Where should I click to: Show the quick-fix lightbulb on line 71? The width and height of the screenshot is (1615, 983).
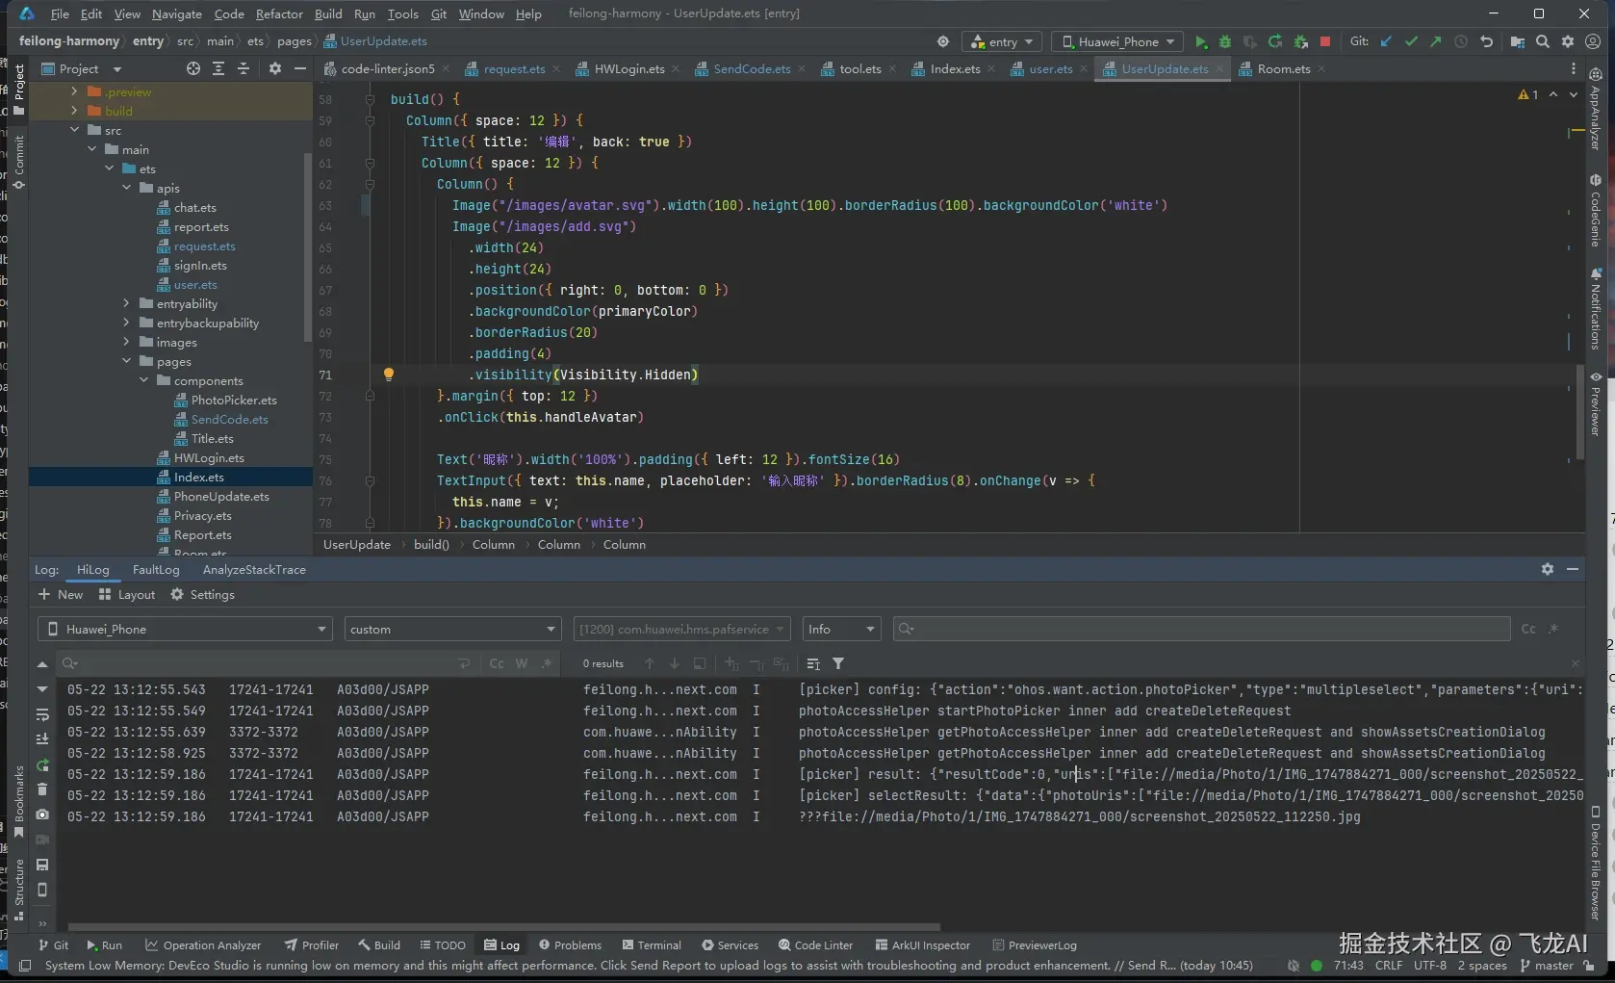[389, 375]
